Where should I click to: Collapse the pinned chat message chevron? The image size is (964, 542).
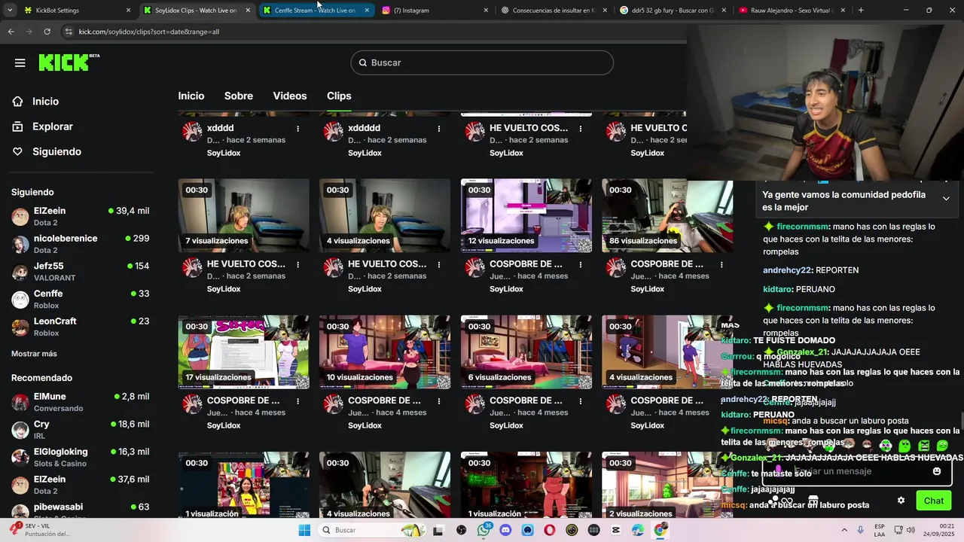[x=946, y=199]
